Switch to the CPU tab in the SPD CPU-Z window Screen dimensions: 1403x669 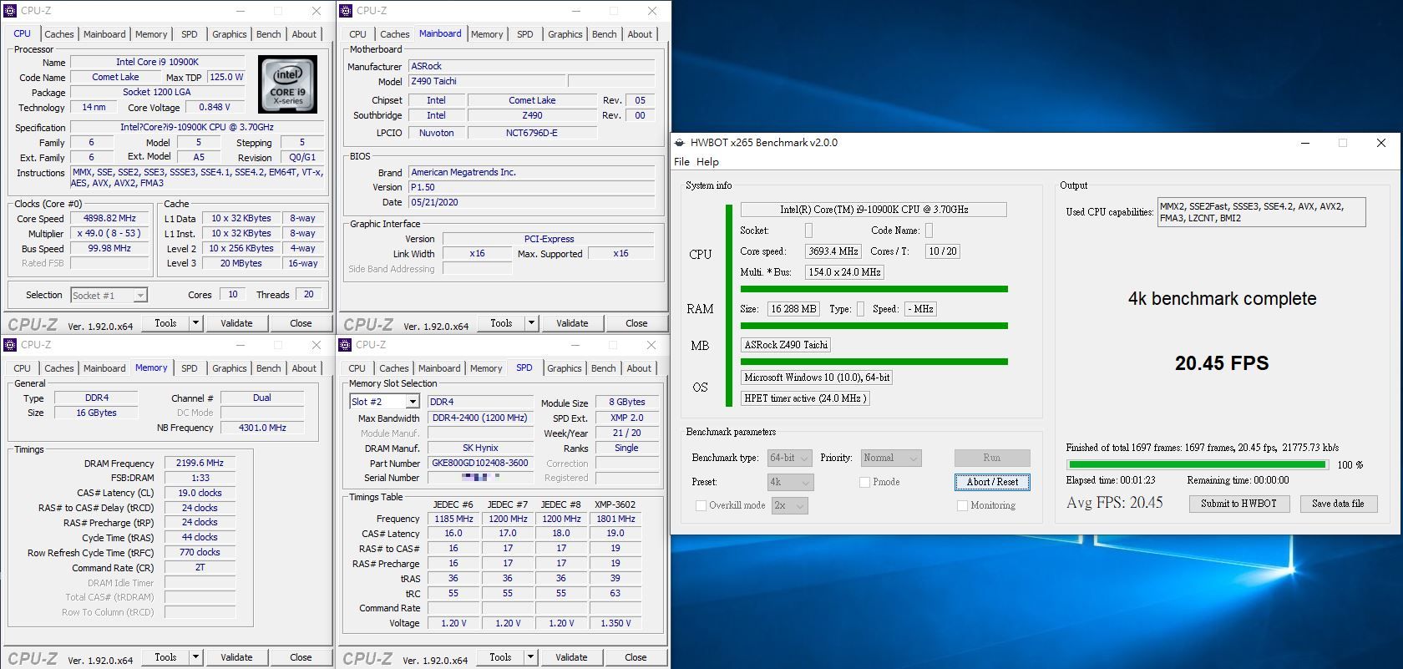357,368
